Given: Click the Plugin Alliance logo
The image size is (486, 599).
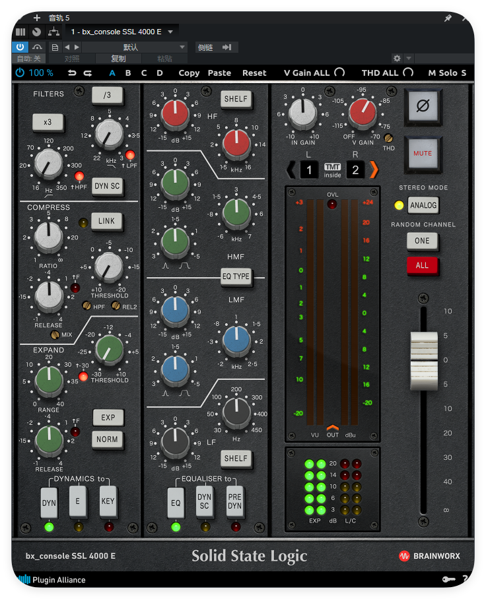Looking at the screenshot, I should pos(52,579).
